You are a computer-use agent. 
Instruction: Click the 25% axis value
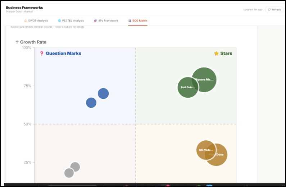tap(28, 162)
